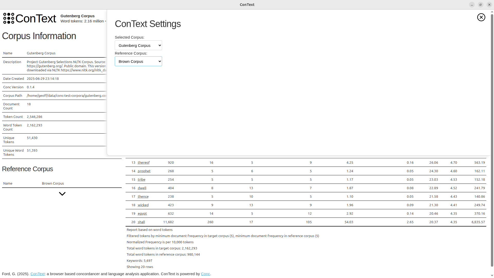
Task: Click the word link 'thereof'
Action: (144, 162)
